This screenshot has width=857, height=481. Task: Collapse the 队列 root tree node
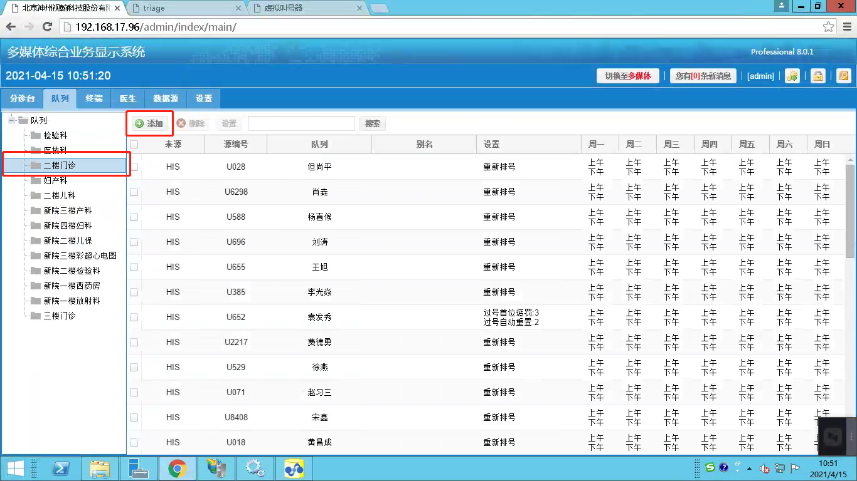[x=12, y=120]
